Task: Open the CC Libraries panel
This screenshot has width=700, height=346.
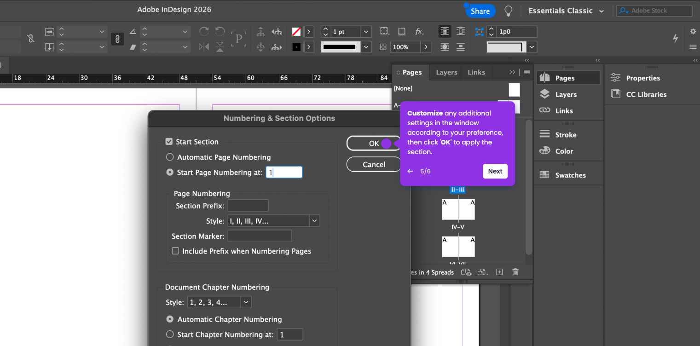Action: pos(646,94)
